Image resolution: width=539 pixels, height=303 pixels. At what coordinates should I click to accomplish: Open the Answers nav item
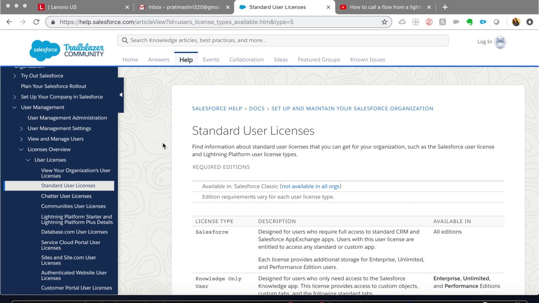coord(159,60)
